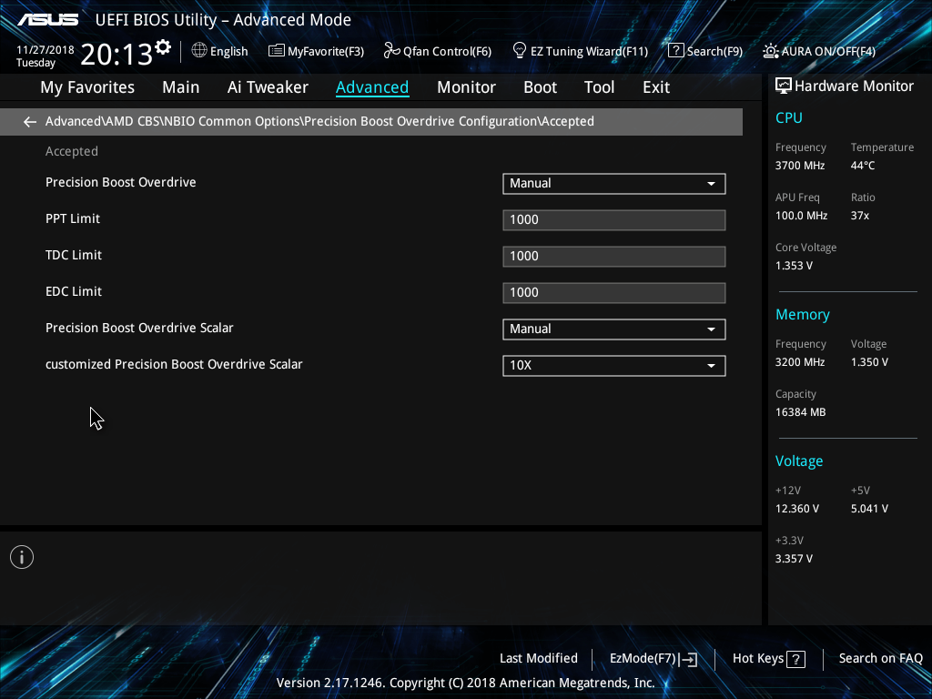The width and height of the screenshot is (932, 699).
Task: Click the +12V 12.360 V reading
Action: [797, 509]
